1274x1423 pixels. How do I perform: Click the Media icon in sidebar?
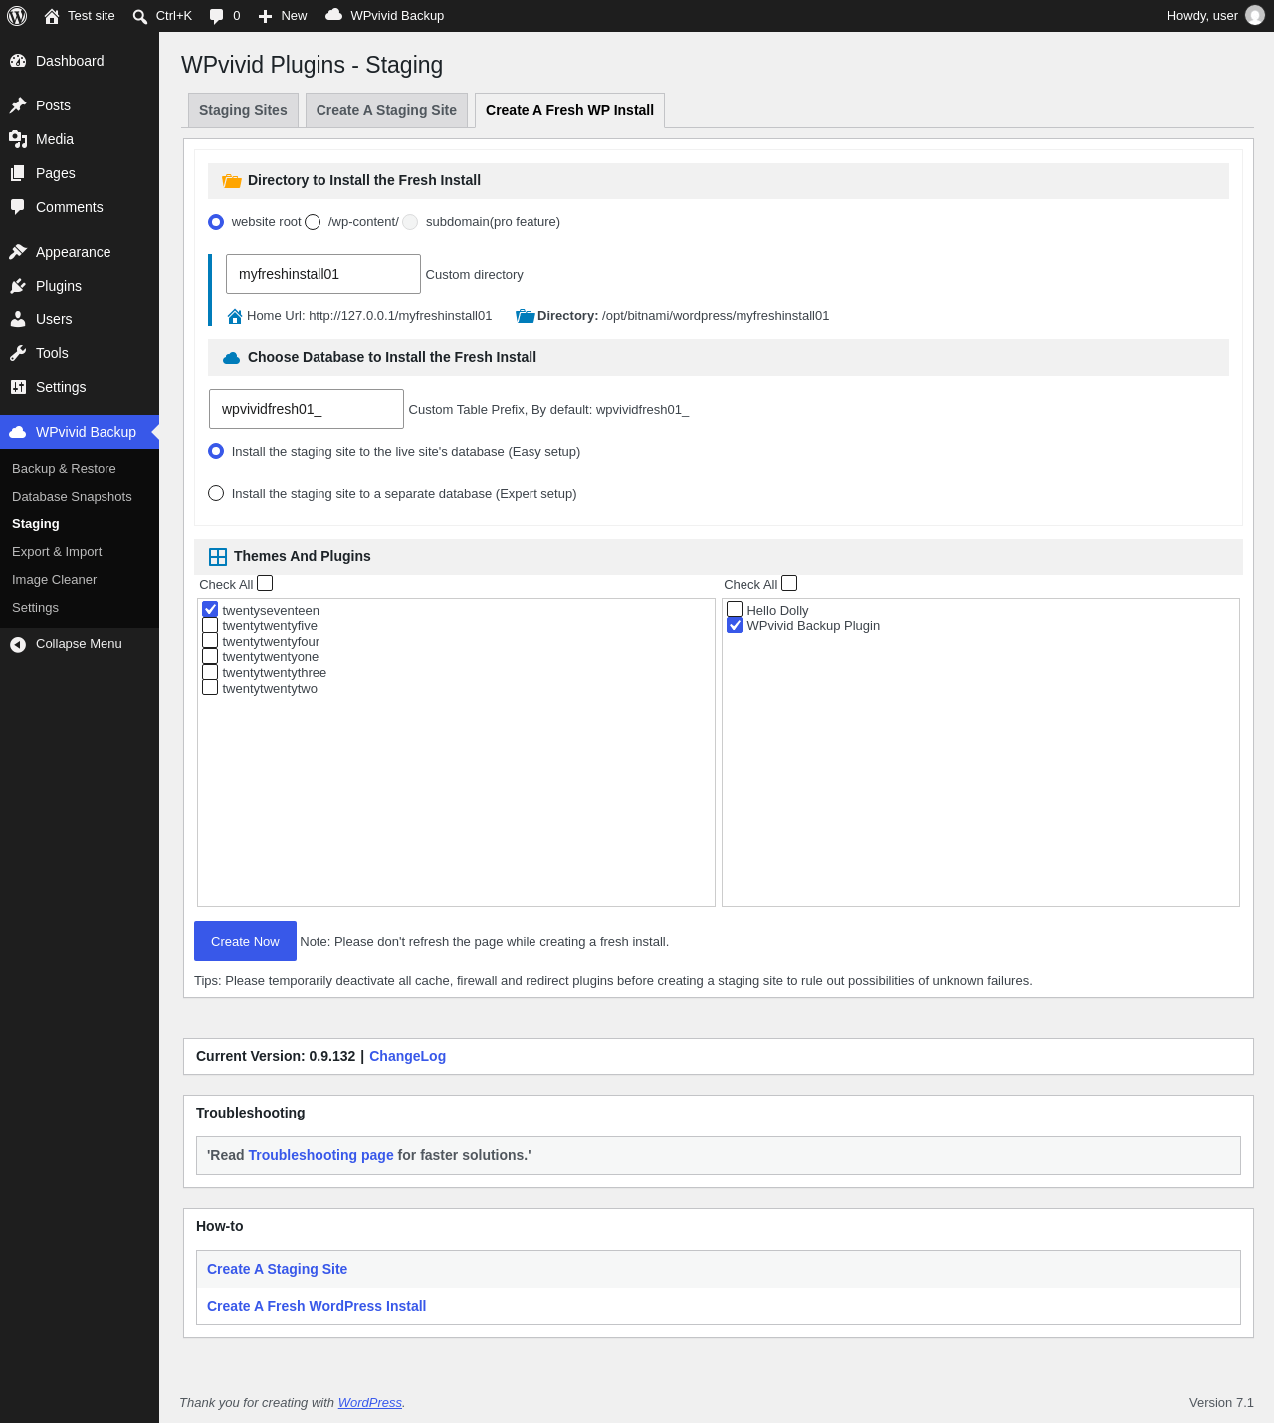18,139
